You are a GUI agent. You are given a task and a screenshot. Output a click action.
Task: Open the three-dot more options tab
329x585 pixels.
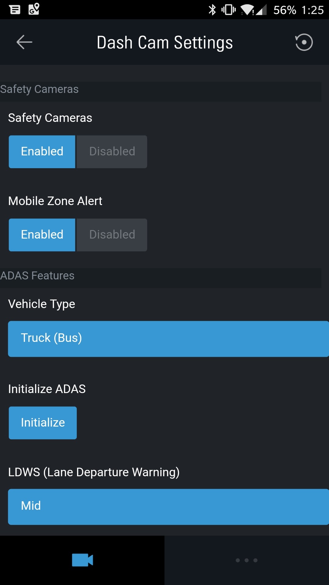tap(246, 560)
